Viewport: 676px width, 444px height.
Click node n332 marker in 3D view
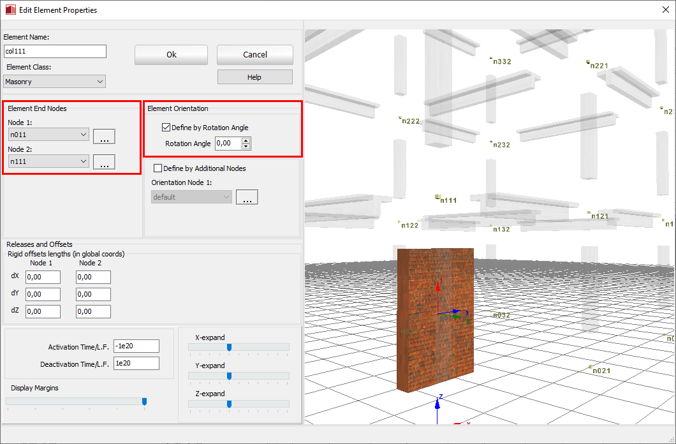click(x=492, y=59)
